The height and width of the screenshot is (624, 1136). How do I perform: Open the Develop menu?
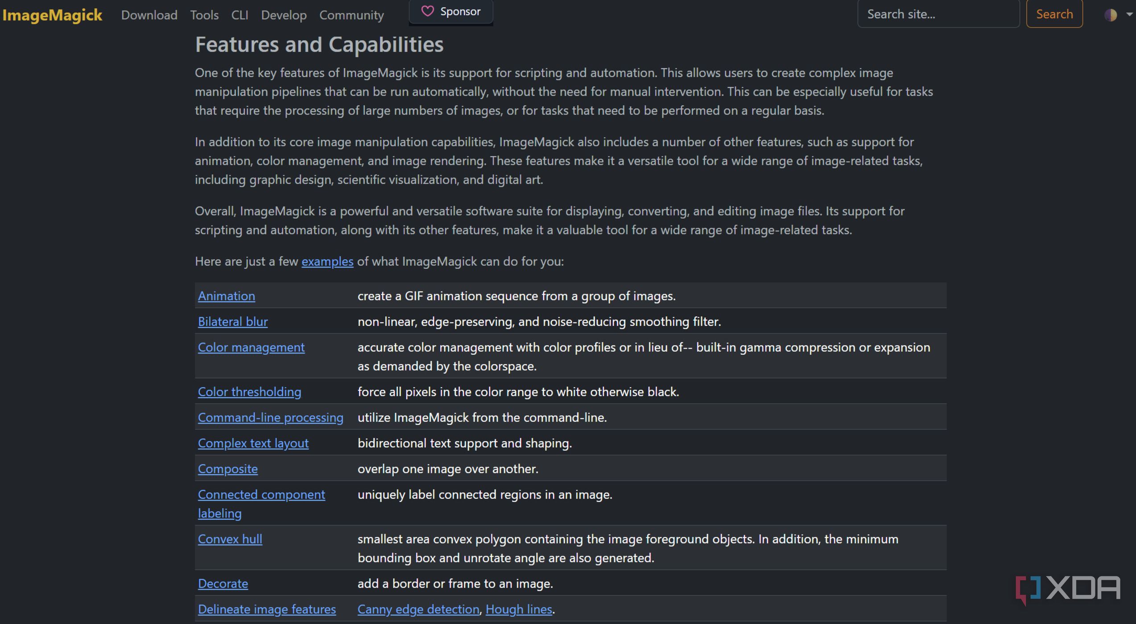click(284, 15)
